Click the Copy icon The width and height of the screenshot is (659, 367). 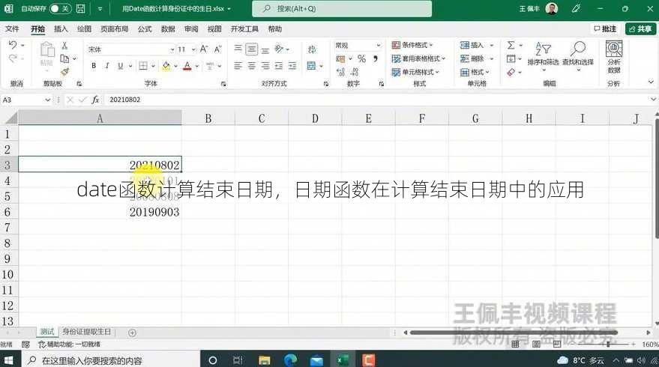tap(64, 58)
